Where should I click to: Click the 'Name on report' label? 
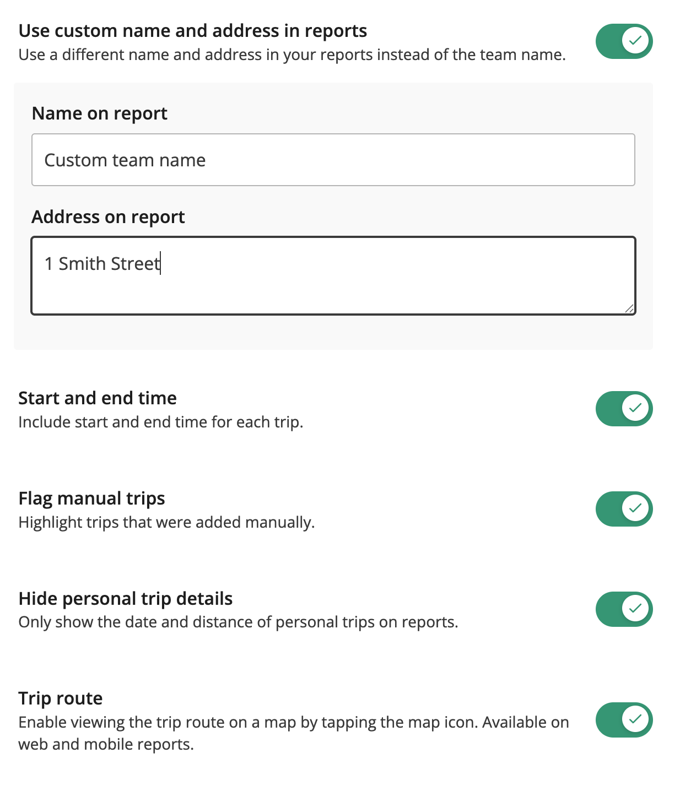coord(99,113)
